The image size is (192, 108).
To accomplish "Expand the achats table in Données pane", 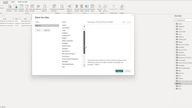I will click(x=175, y=24).
